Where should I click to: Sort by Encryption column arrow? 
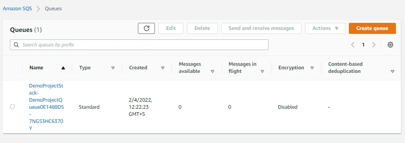tap(312, 68)
